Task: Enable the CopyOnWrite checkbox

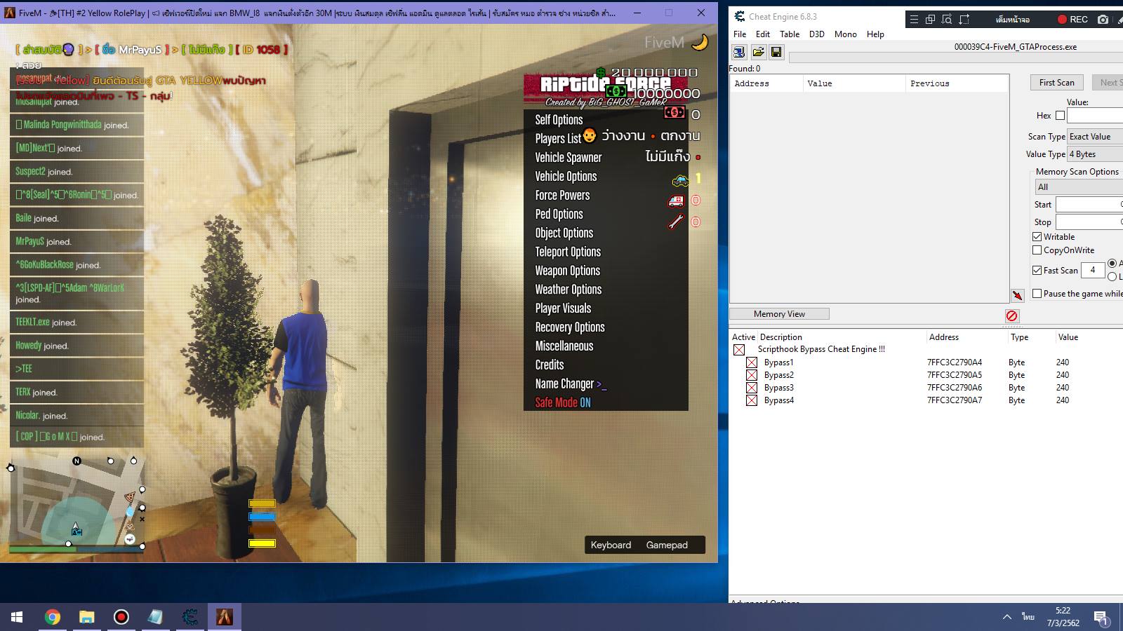Action: pyautogui.click(x=1037, y=250)
